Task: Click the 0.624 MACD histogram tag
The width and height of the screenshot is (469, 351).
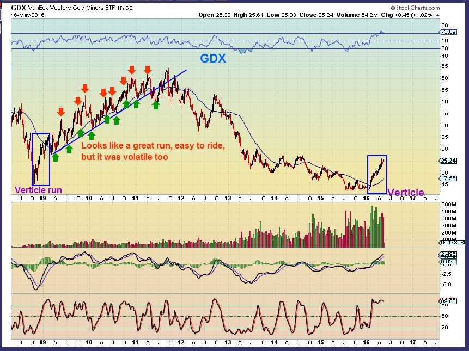Action: tap(448, 262)
